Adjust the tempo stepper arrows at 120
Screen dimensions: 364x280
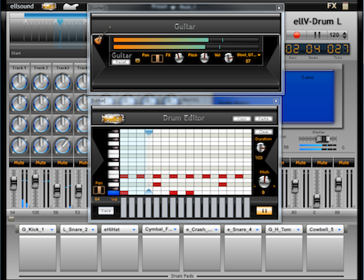pyautogui.click(x=345, y=35)
